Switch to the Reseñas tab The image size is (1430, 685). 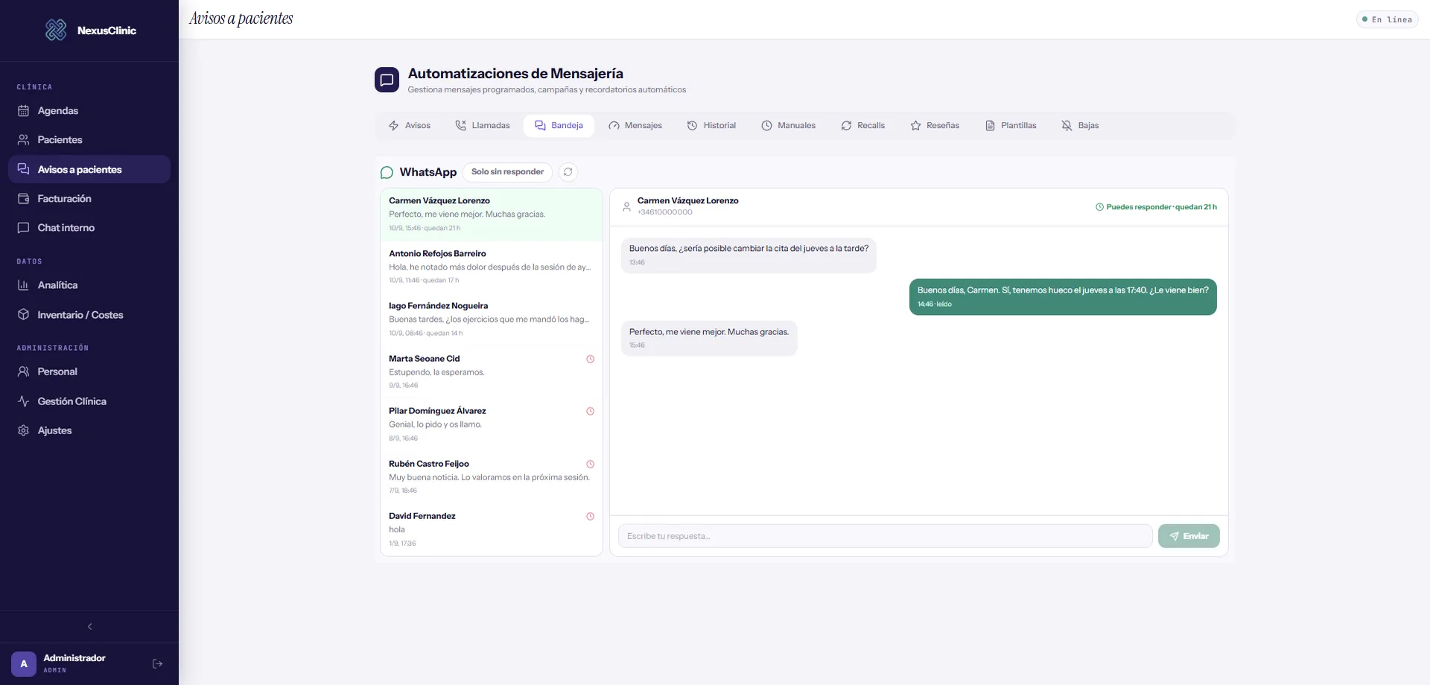[x=935, y=125]
